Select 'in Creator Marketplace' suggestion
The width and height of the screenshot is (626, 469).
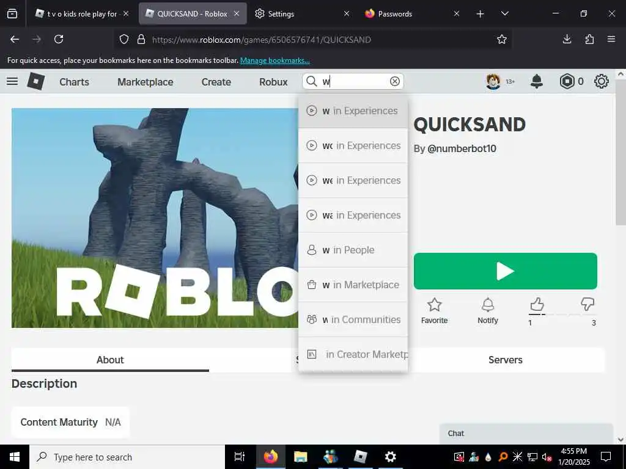(x=353, y=354)
